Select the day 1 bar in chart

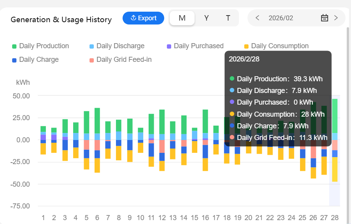pyautogui.click(x=43, y=129)
